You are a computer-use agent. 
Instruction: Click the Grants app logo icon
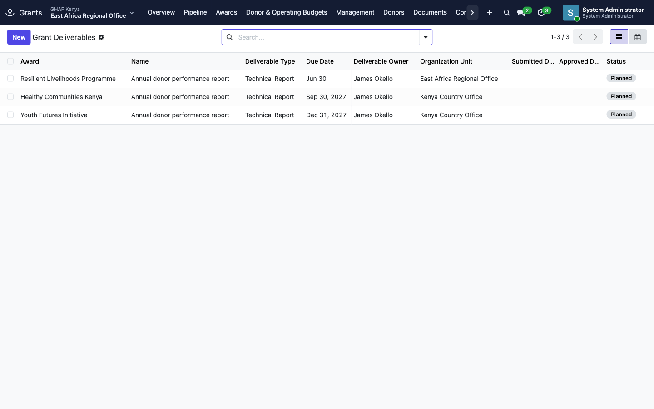[10, 12]
